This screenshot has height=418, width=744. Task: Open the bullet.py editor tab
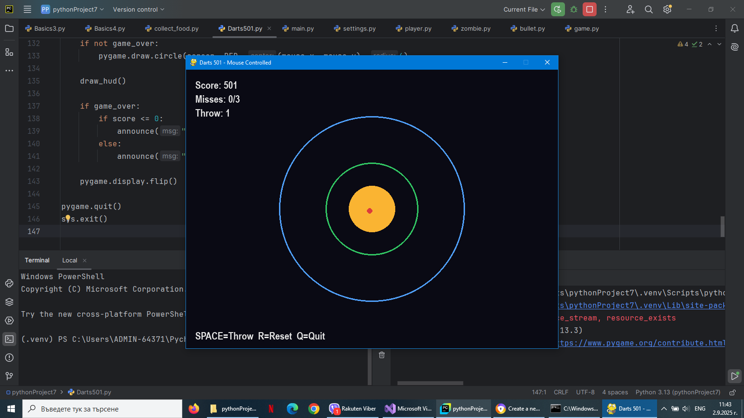click(x=528, y=28)
